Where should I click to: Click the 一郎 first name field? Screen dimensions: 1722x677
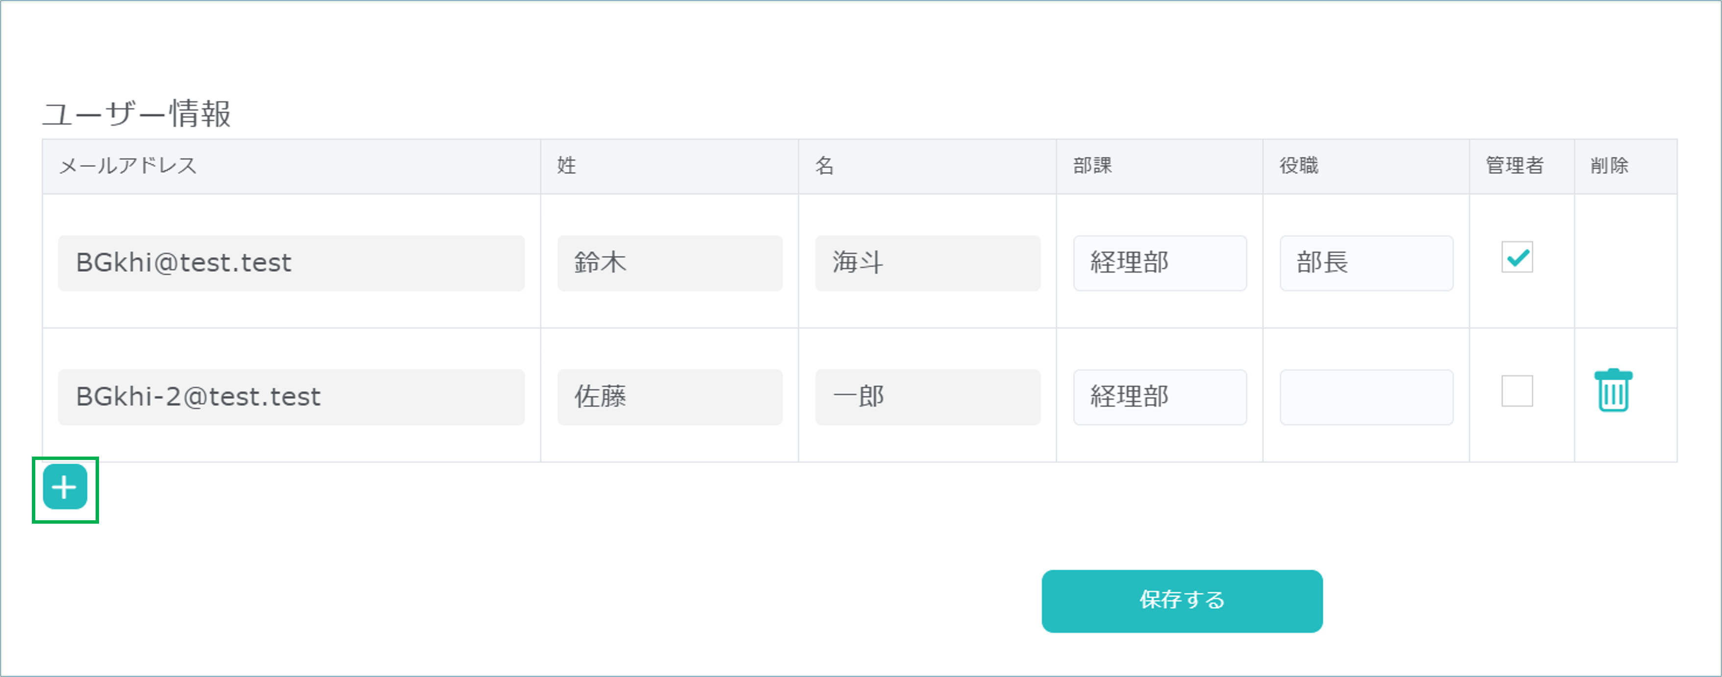click(x=927, y=397)
